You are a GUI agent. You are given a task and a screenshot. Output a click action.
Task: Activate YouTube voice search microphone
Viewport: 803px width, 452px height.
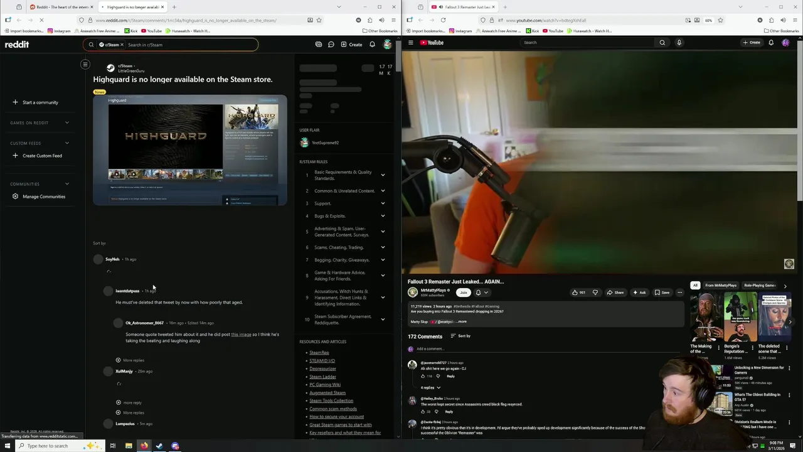(x=679, y=43)
